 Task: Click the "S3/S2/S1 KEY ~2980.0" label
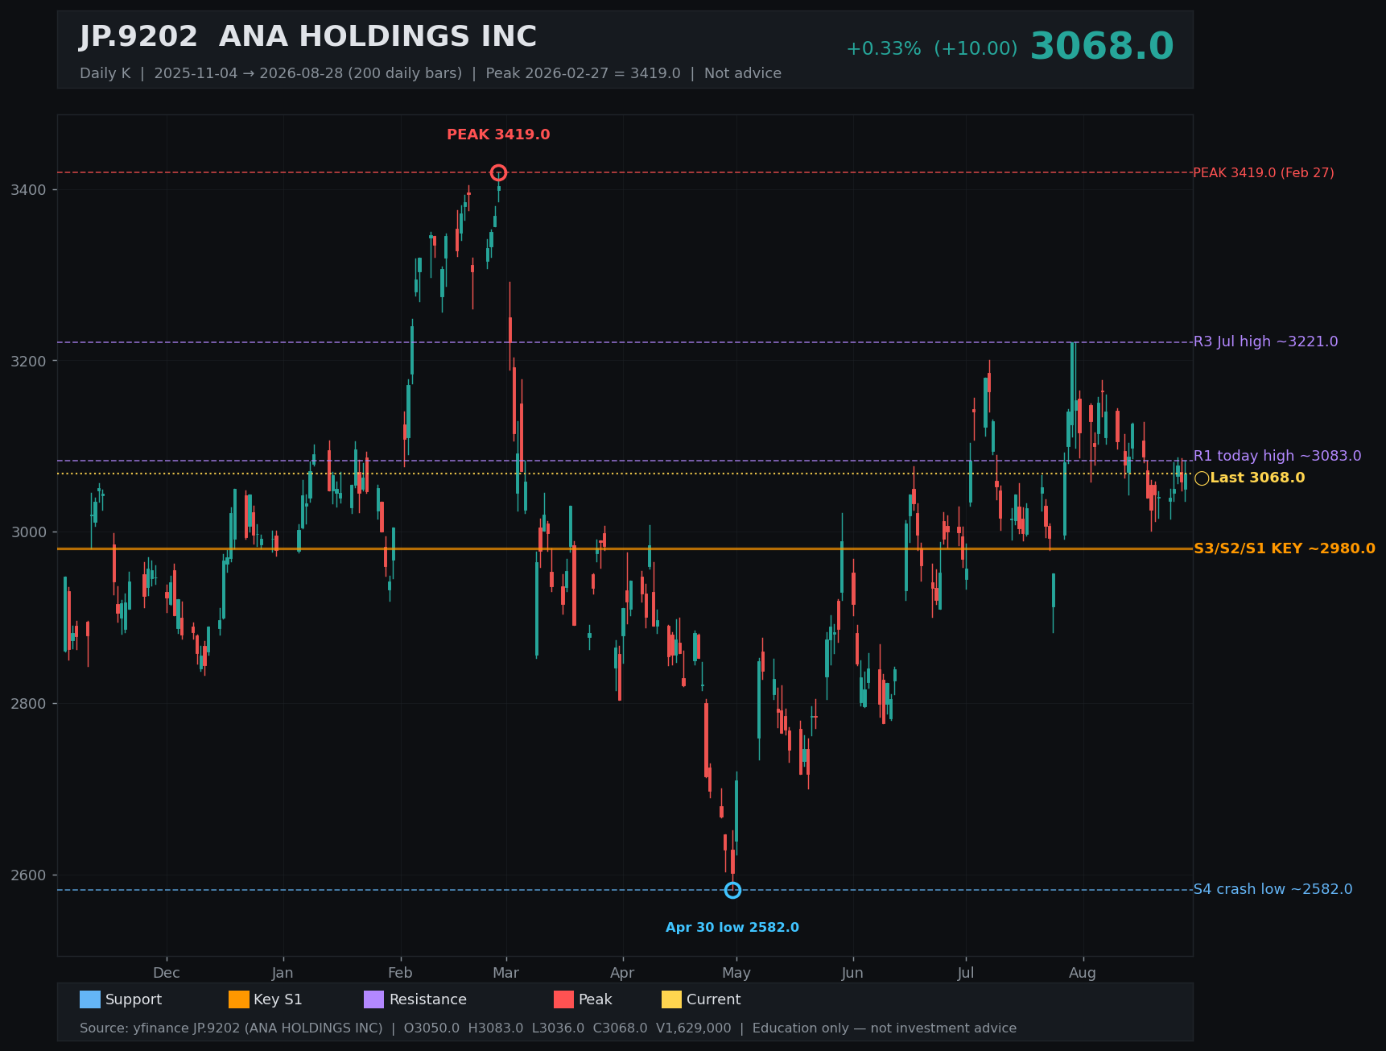pos(1285,548)
